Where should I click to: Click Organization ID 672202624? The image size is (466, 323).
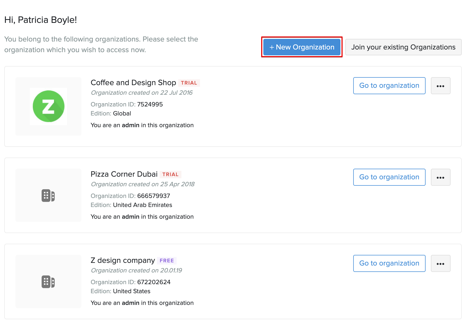tap(154, 282)
